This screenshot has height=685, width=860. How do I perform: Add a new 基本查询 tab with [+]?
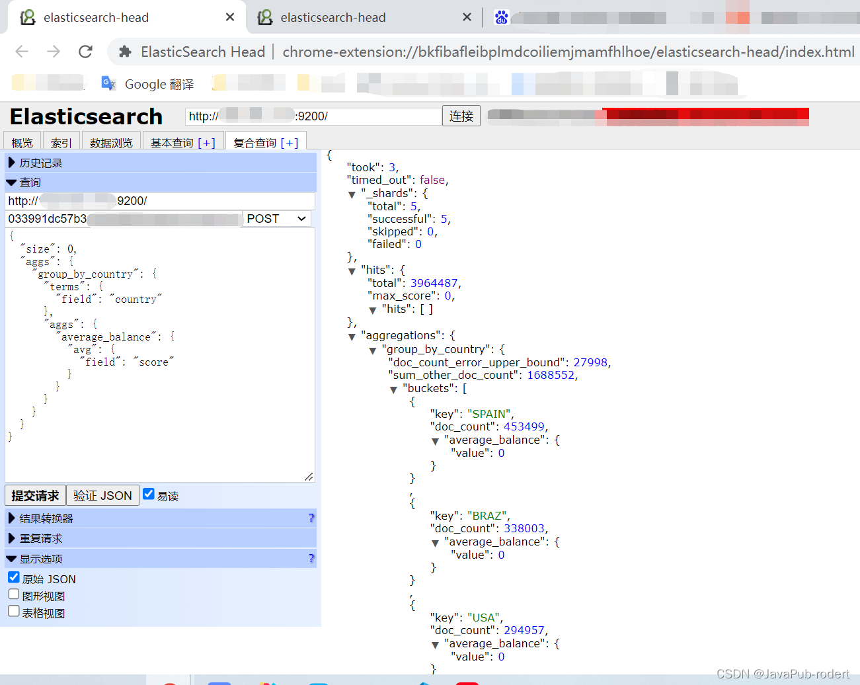207,143
